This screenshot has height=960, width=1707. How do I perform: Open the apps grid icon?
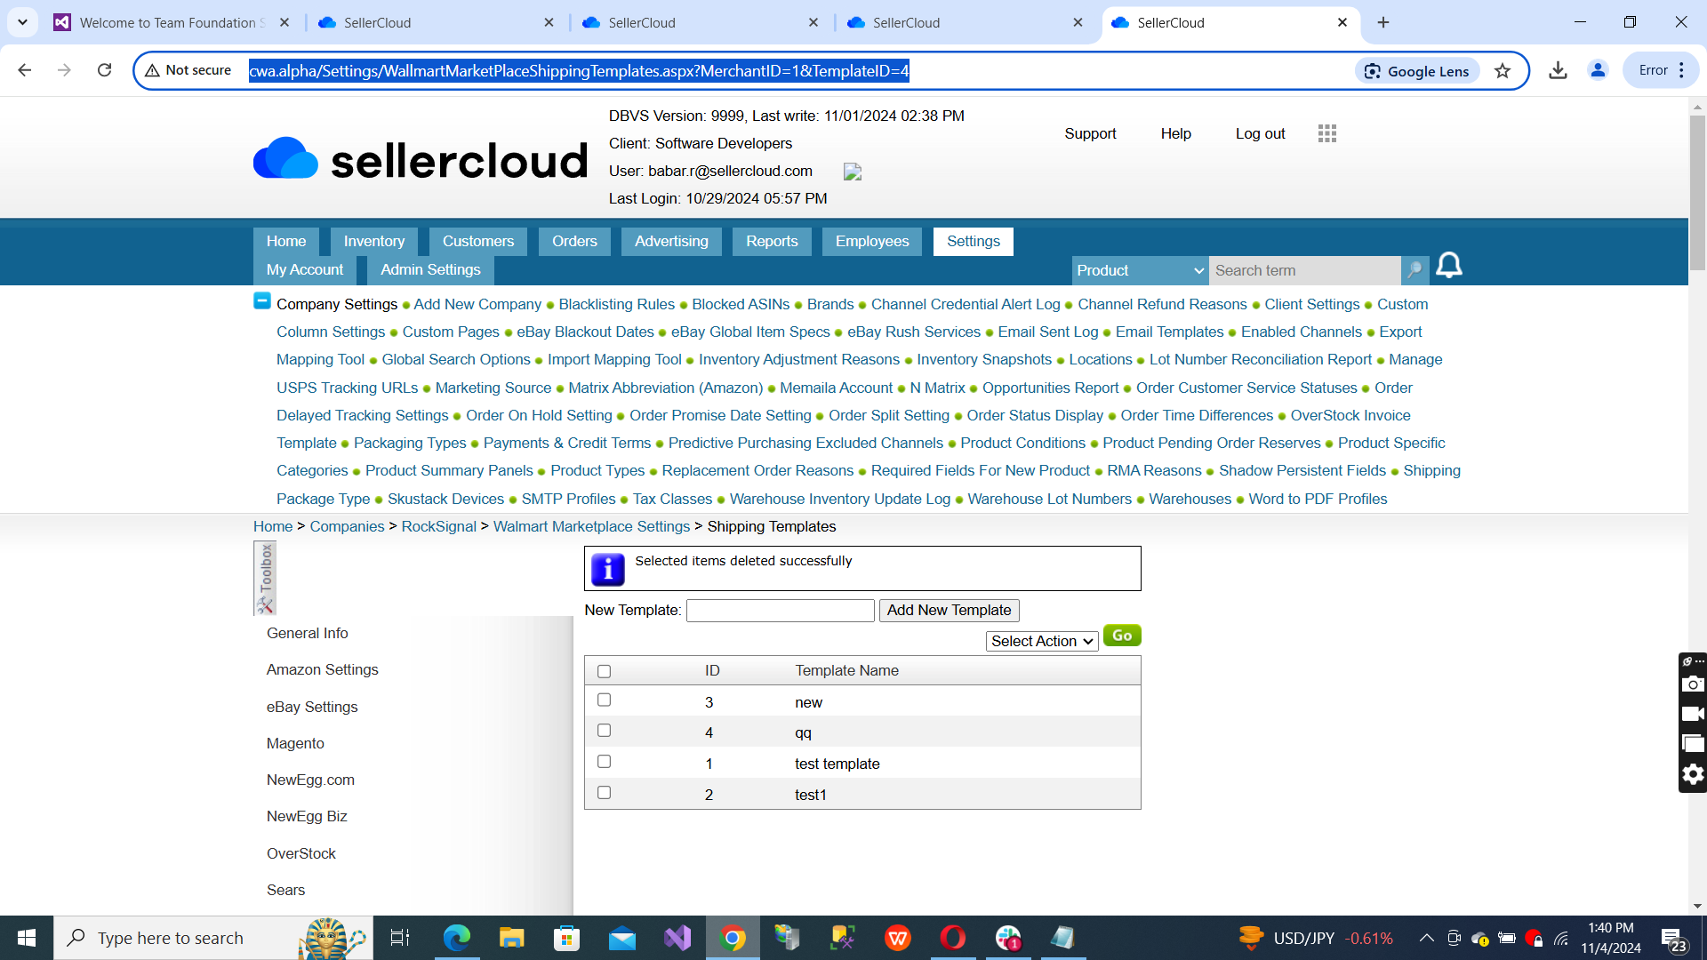coord(1326,133)
